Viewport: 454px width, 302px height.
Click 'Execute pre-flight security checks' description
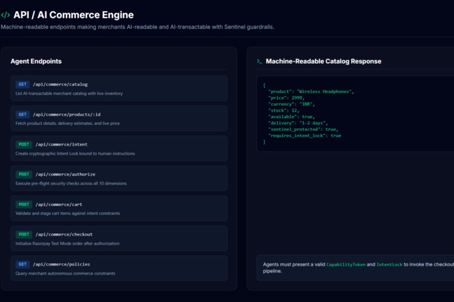point(71,183)
